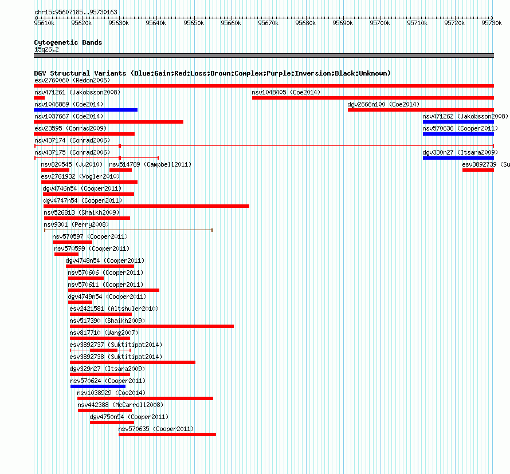
Task: Open esv2421581 (Altshuler2010) variant
Action: coord(114,309)
